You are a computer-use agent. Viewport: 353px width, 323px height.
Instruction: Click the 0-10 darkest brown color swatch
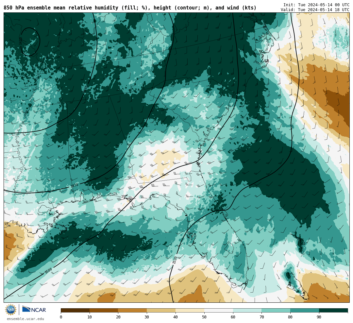pyautogui.click(x=75, y=311)
